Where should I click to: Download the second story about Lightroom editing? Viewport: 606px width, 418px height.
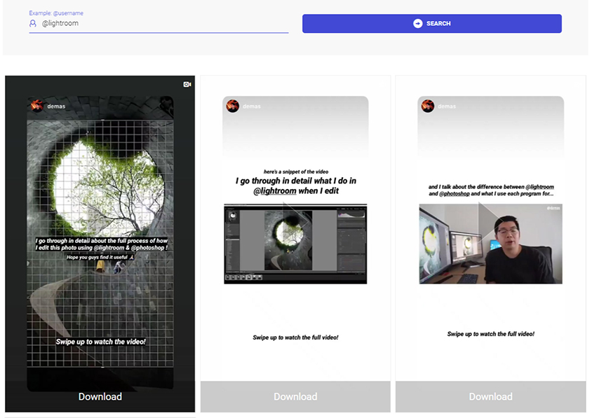pos(295,396)
